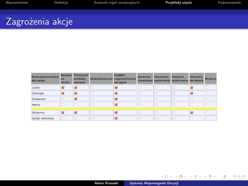Jump to next frame arrow
This screenshot has width=248, height=186.
tap(185, 177)
